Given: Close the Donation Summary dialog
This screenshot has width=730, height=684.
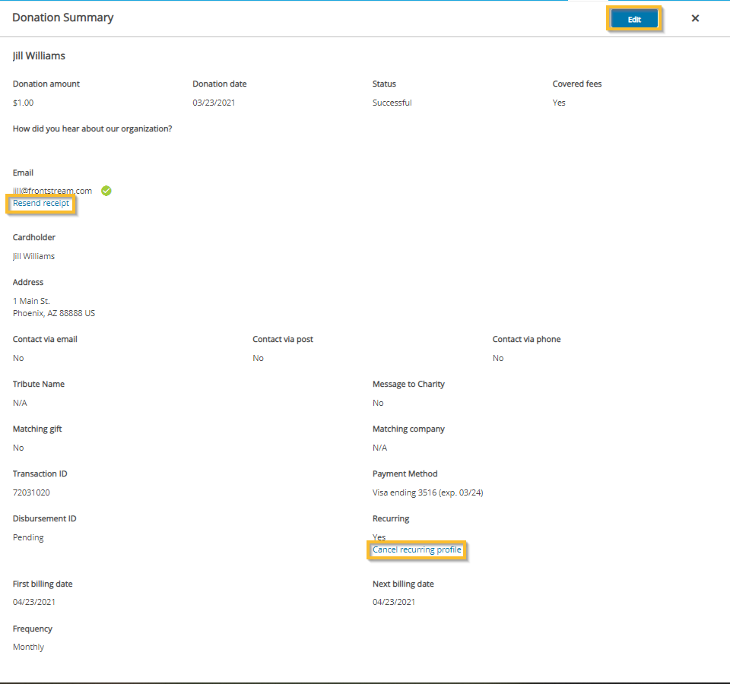Looking at the screenshot, I should coord(695,18).
